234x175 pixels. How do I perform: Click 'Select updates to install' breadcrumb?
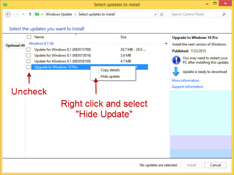[97, 15]
